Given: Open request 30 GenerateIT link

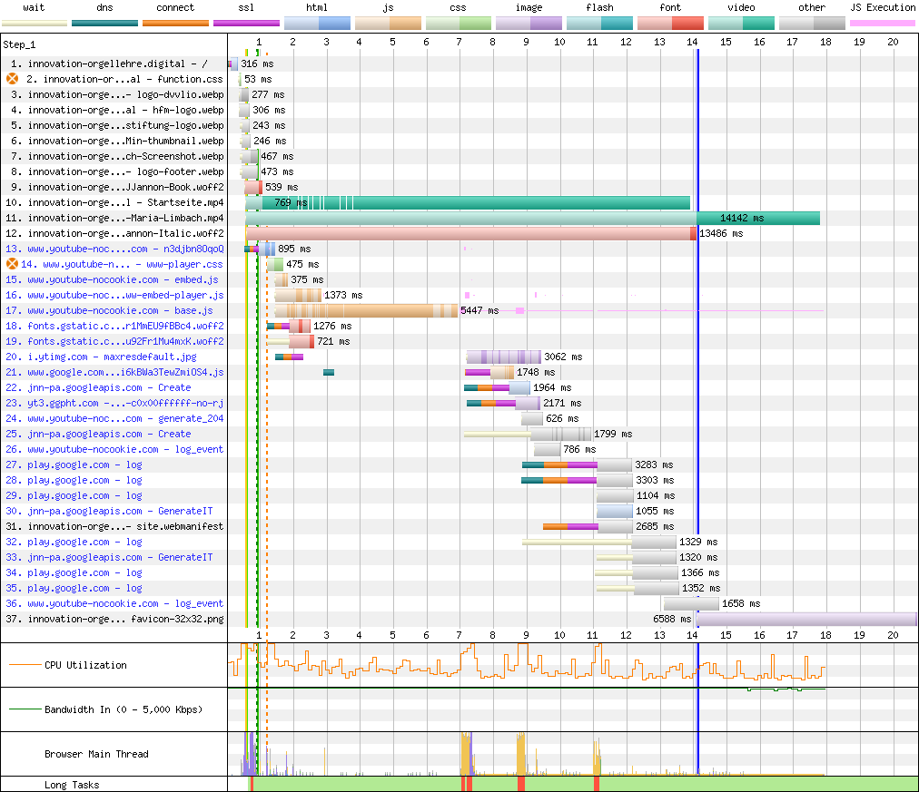Looking at the screenshot, I should coord(109,511).
